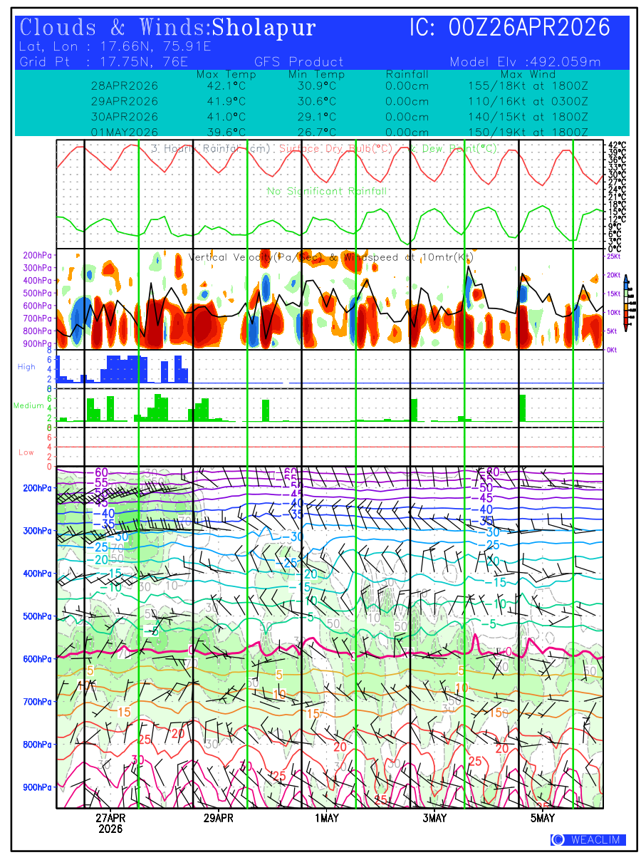Click the 25Kt windspeed axis label
This screenshot has height=855, width=641.
pyautogui.click(x=613, y=256)
